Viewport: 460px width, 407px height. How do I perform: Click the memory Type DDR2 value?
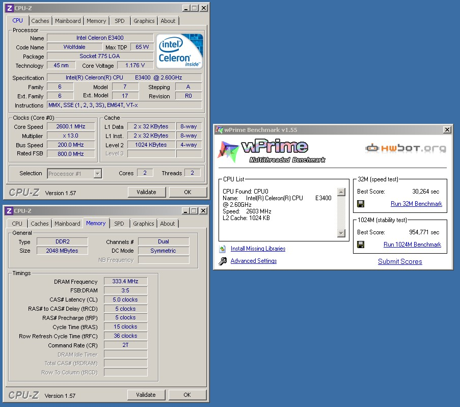pyautogui.click(x=62, y=241)
